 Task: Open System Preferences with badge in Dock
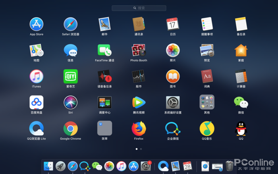[146, 166]
